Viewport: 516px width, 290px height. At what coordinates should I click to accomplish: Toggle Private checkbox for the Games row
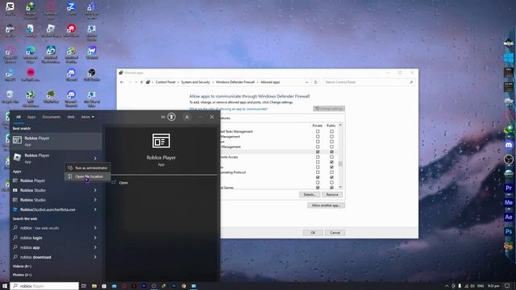point(318,188)
